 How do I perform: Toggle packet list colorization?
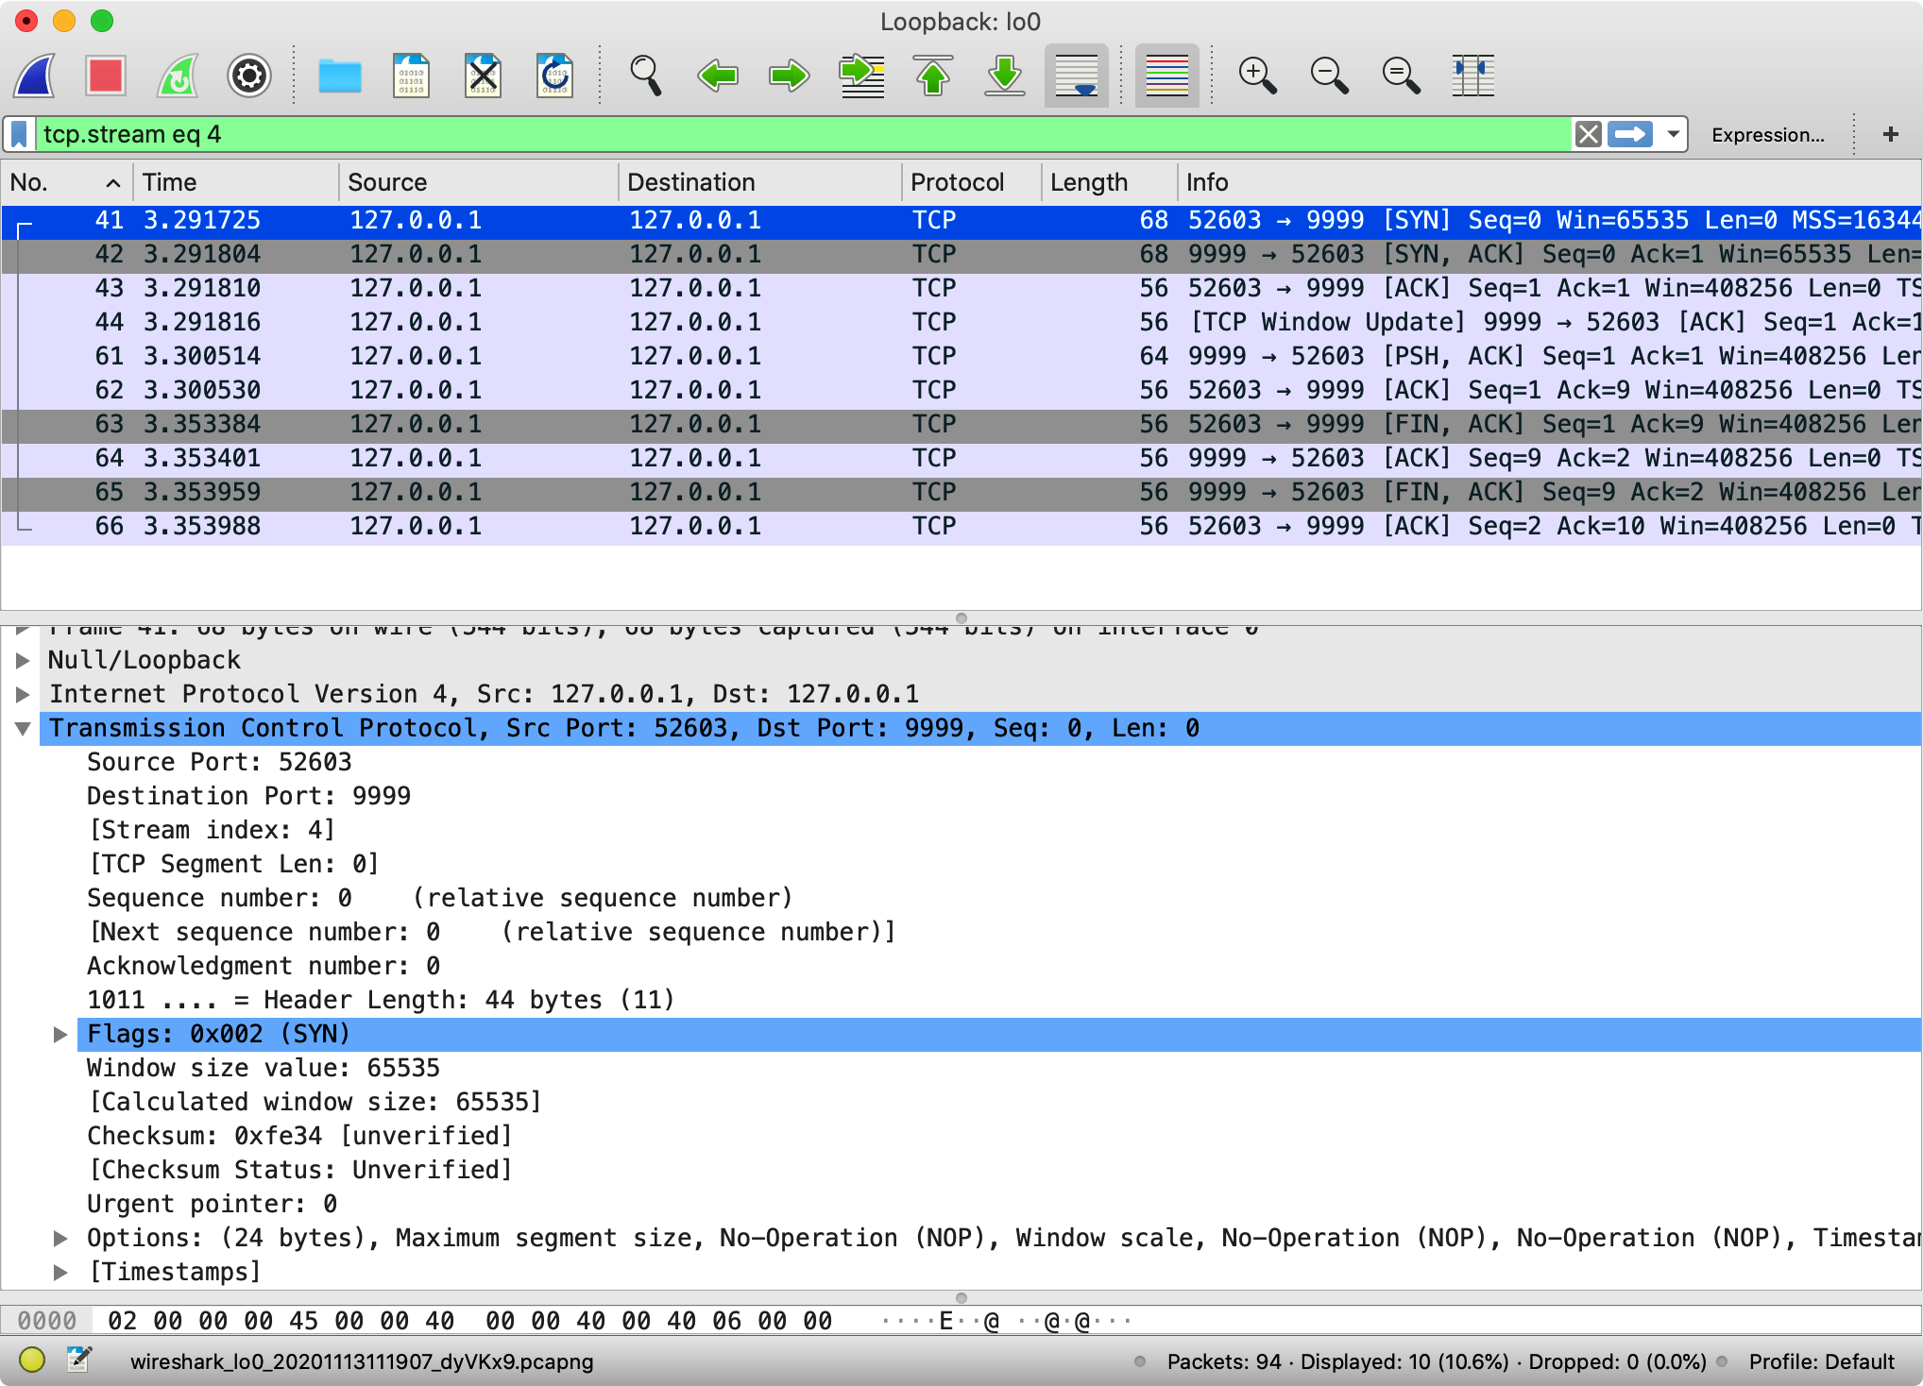point(1166,76)
